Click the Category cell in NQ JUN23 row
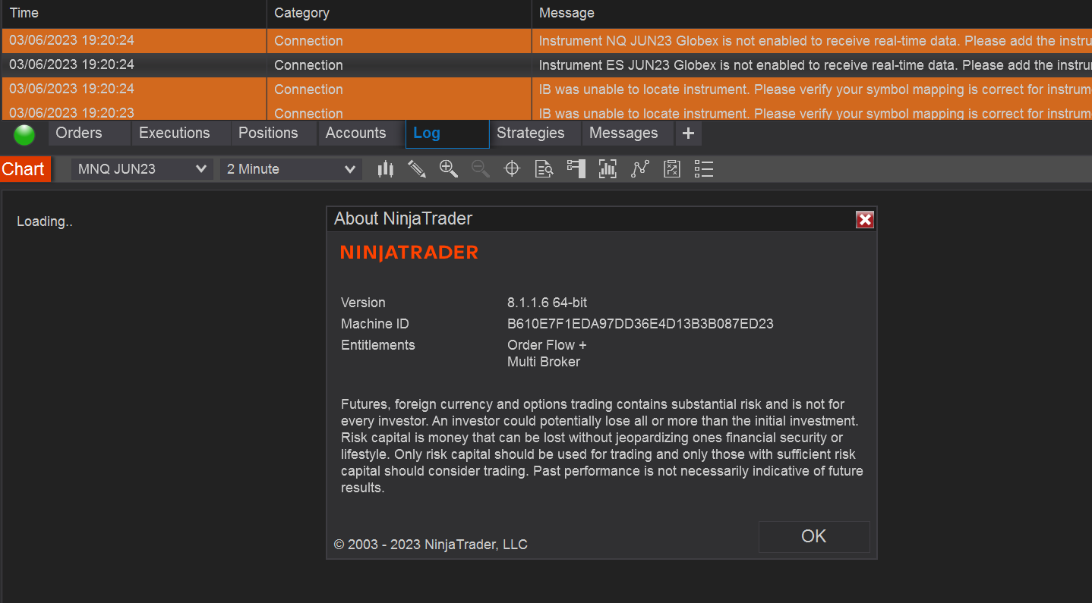This screenshot has height=603, width=1092. coord(399,41)
